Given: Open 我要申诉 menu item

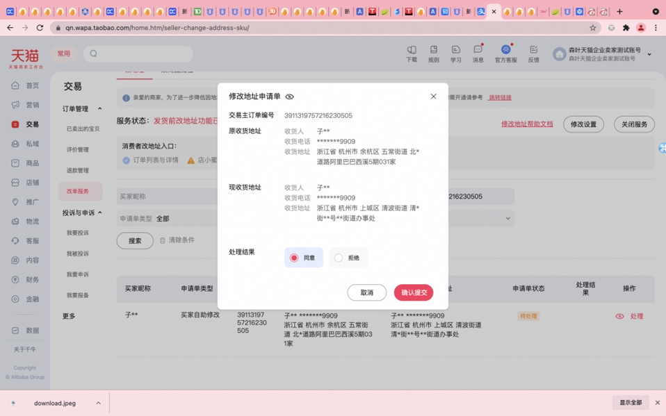Looking at the screenshot, I should click(77, 274).
